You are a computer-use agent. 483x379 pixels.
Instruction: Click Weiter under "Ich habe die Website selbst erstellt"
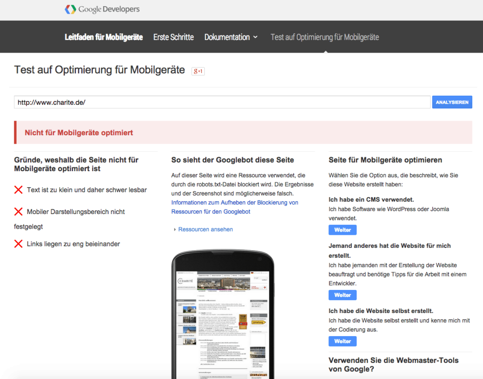tap(342, 341)
